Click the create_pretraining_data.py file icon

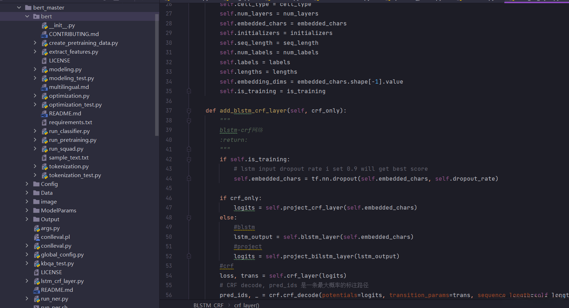[45, 43]
